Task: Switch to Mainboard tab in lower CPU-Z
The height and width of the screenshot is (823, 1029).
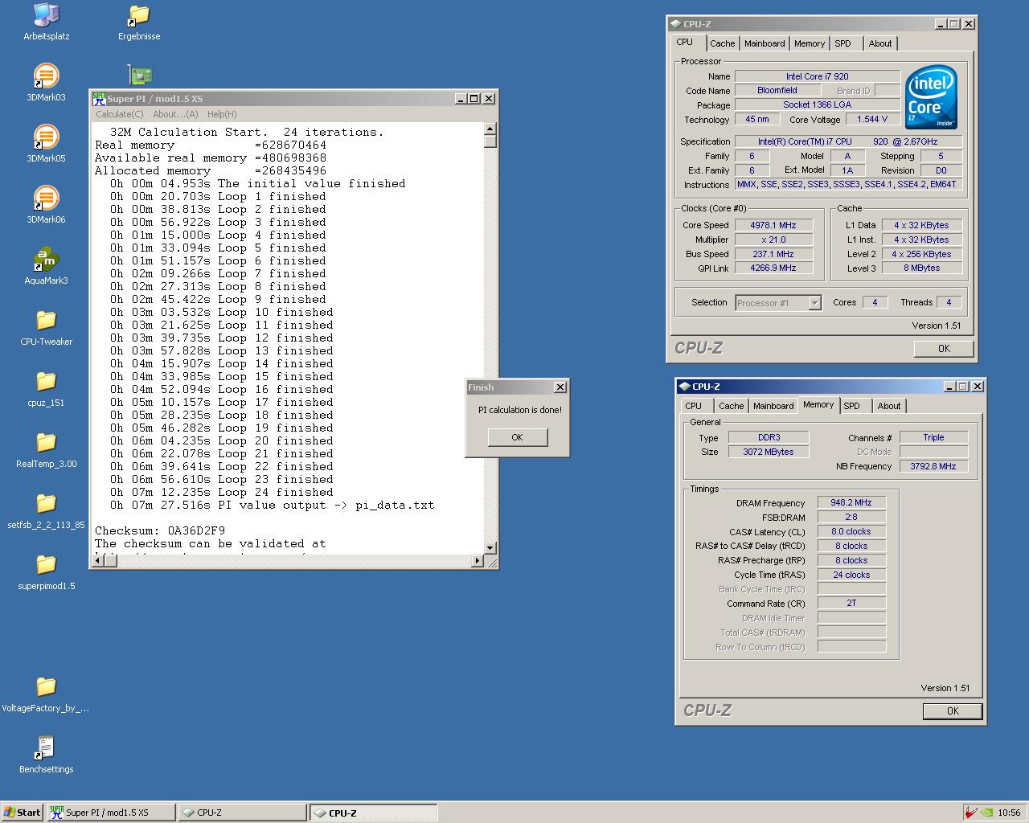Action: coord(773,406)
